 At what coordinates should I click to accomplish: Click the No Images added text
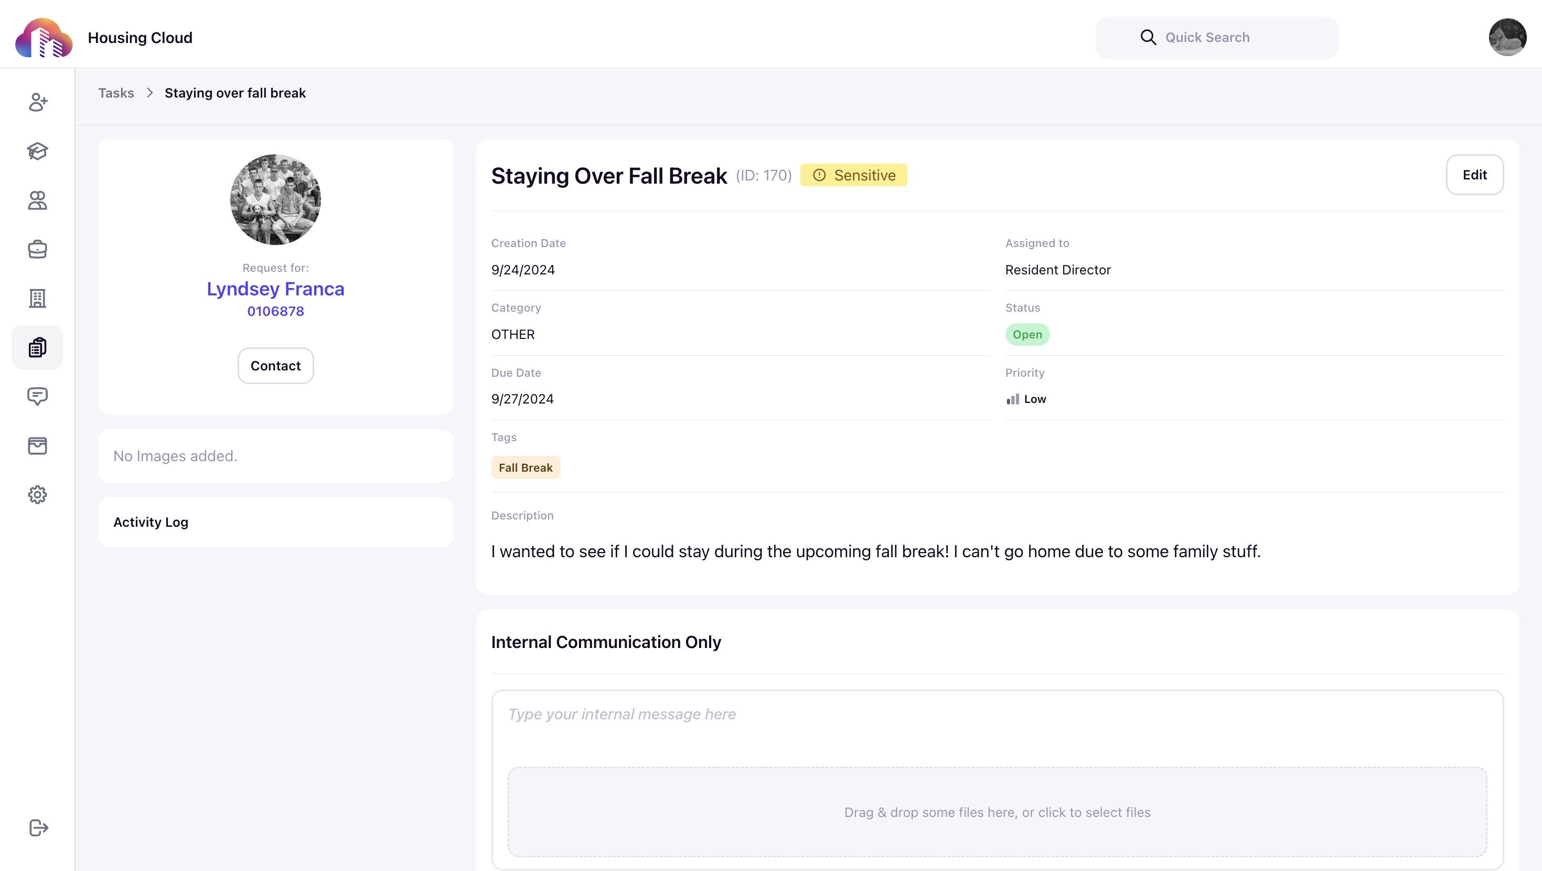175,456
